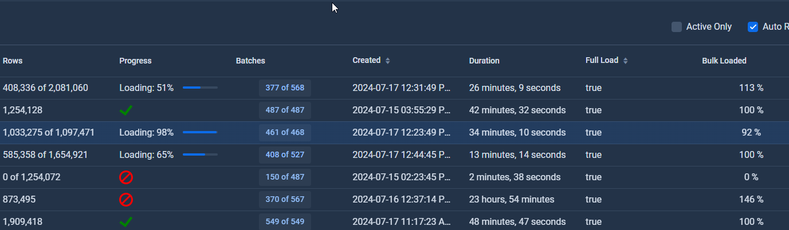789x230 pixels.
Task: Click the sort arrows icon beside Created
Action: click(x=387, y=61)
